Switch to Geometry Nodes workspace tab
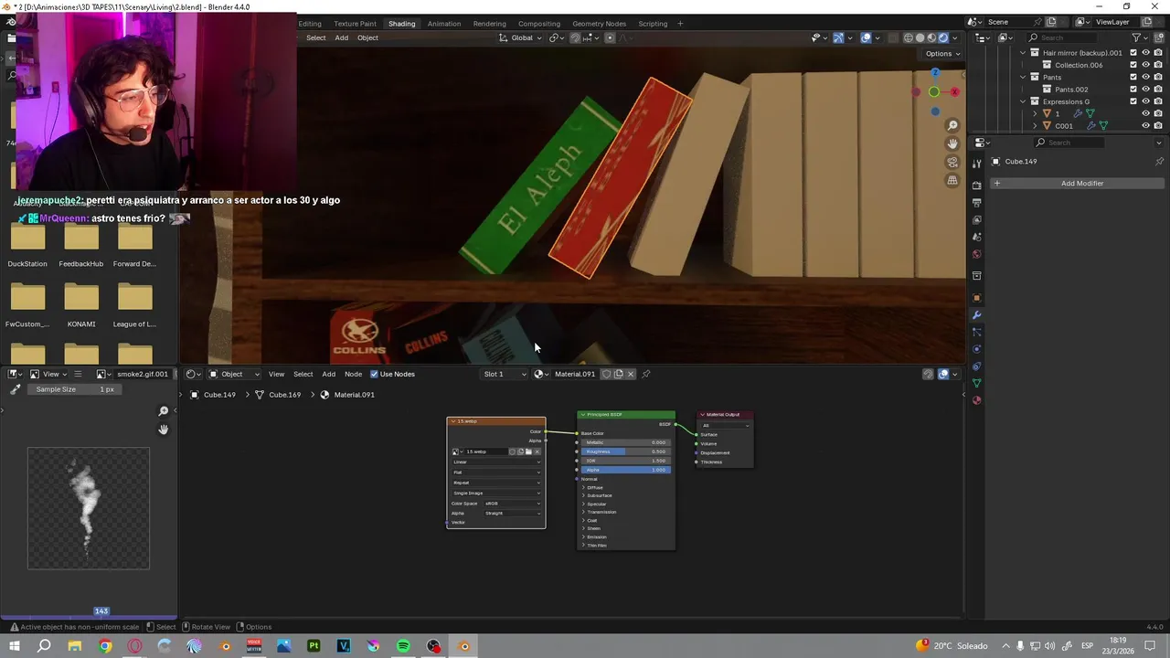1170x658 pixels. 599,24
